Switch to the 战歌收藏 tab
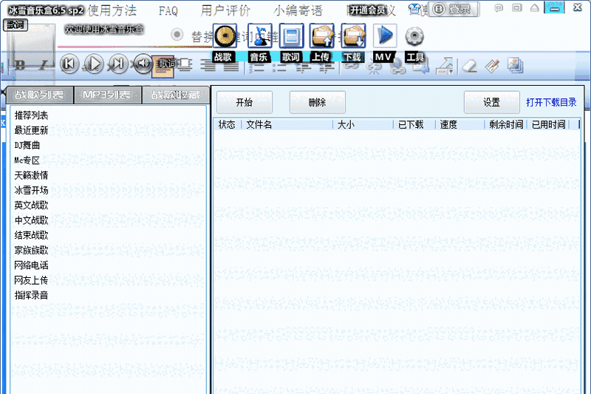The width and height of the screenshot is (591, 394). tap(176, 95)
